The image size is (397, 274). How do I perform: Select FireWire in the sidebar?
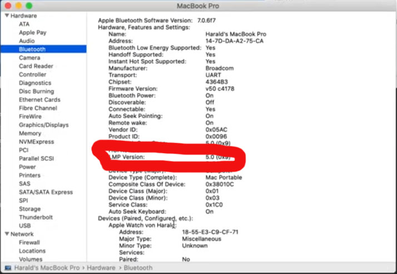click(31, 116)
